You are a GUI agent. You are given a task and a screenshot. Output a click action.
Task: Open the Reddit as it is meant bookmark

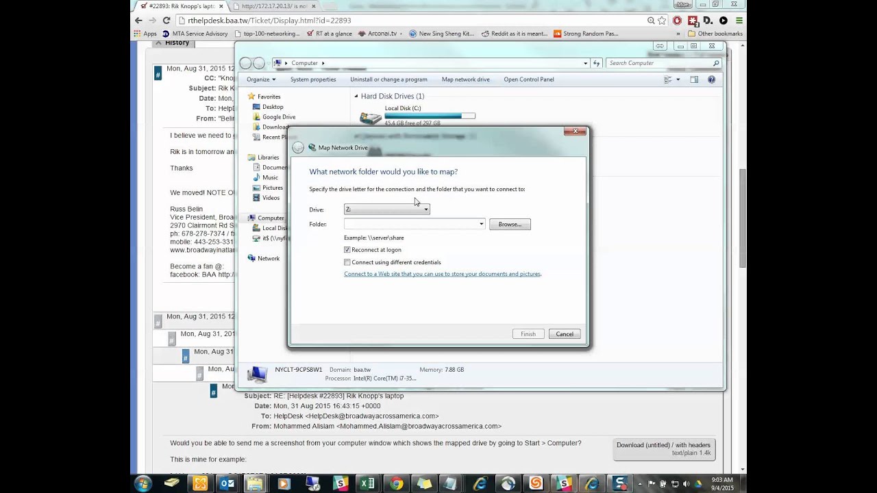(x=514, y=34)
